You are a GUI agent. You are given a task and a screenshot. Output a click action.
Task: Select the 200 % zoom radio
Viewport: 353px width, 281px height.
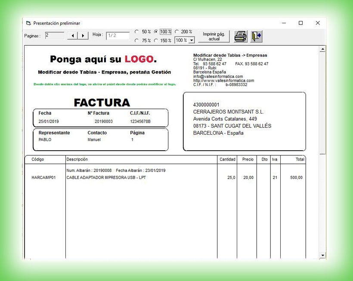click(177, 32)
